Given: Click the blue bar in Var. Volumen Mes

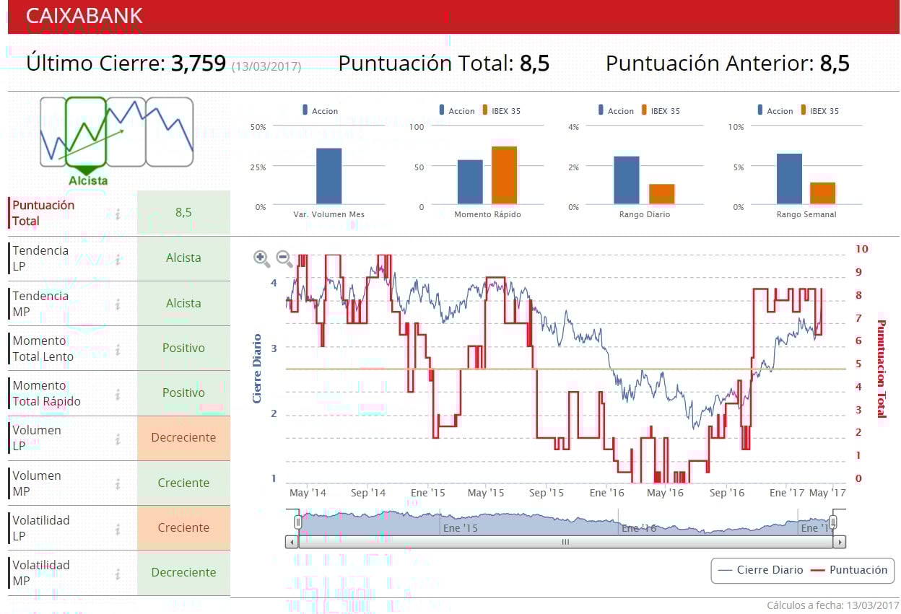Looking at the screenshot, I should pyautogui.click(x=329, y=176).
